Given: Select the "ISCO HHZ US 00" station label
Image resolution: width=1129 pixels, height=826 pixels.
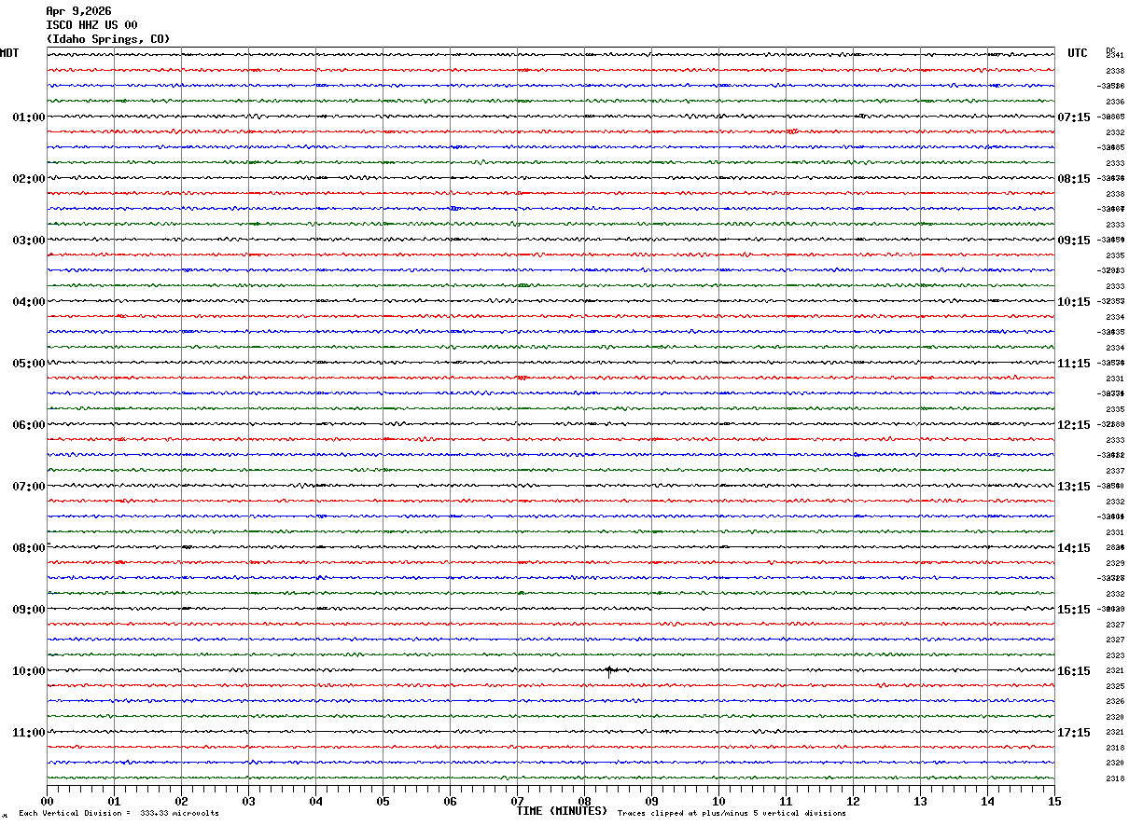Looking at the screenshot, I should [91, 25].
